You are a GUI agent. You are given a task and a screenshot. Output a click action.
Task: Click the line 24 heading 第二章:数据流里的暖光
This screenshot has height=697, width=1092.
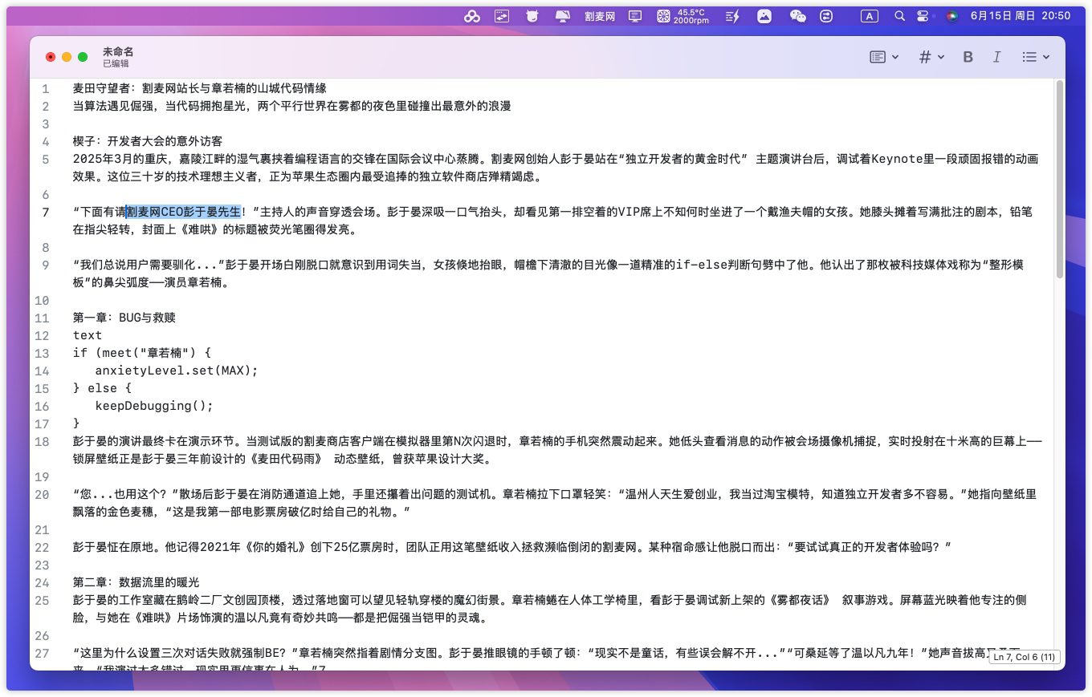click(136, 582)
